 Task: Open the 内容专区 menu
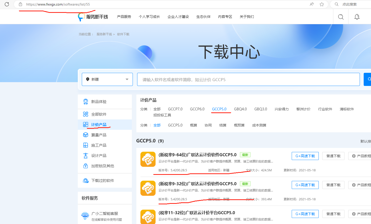point(225,17)
